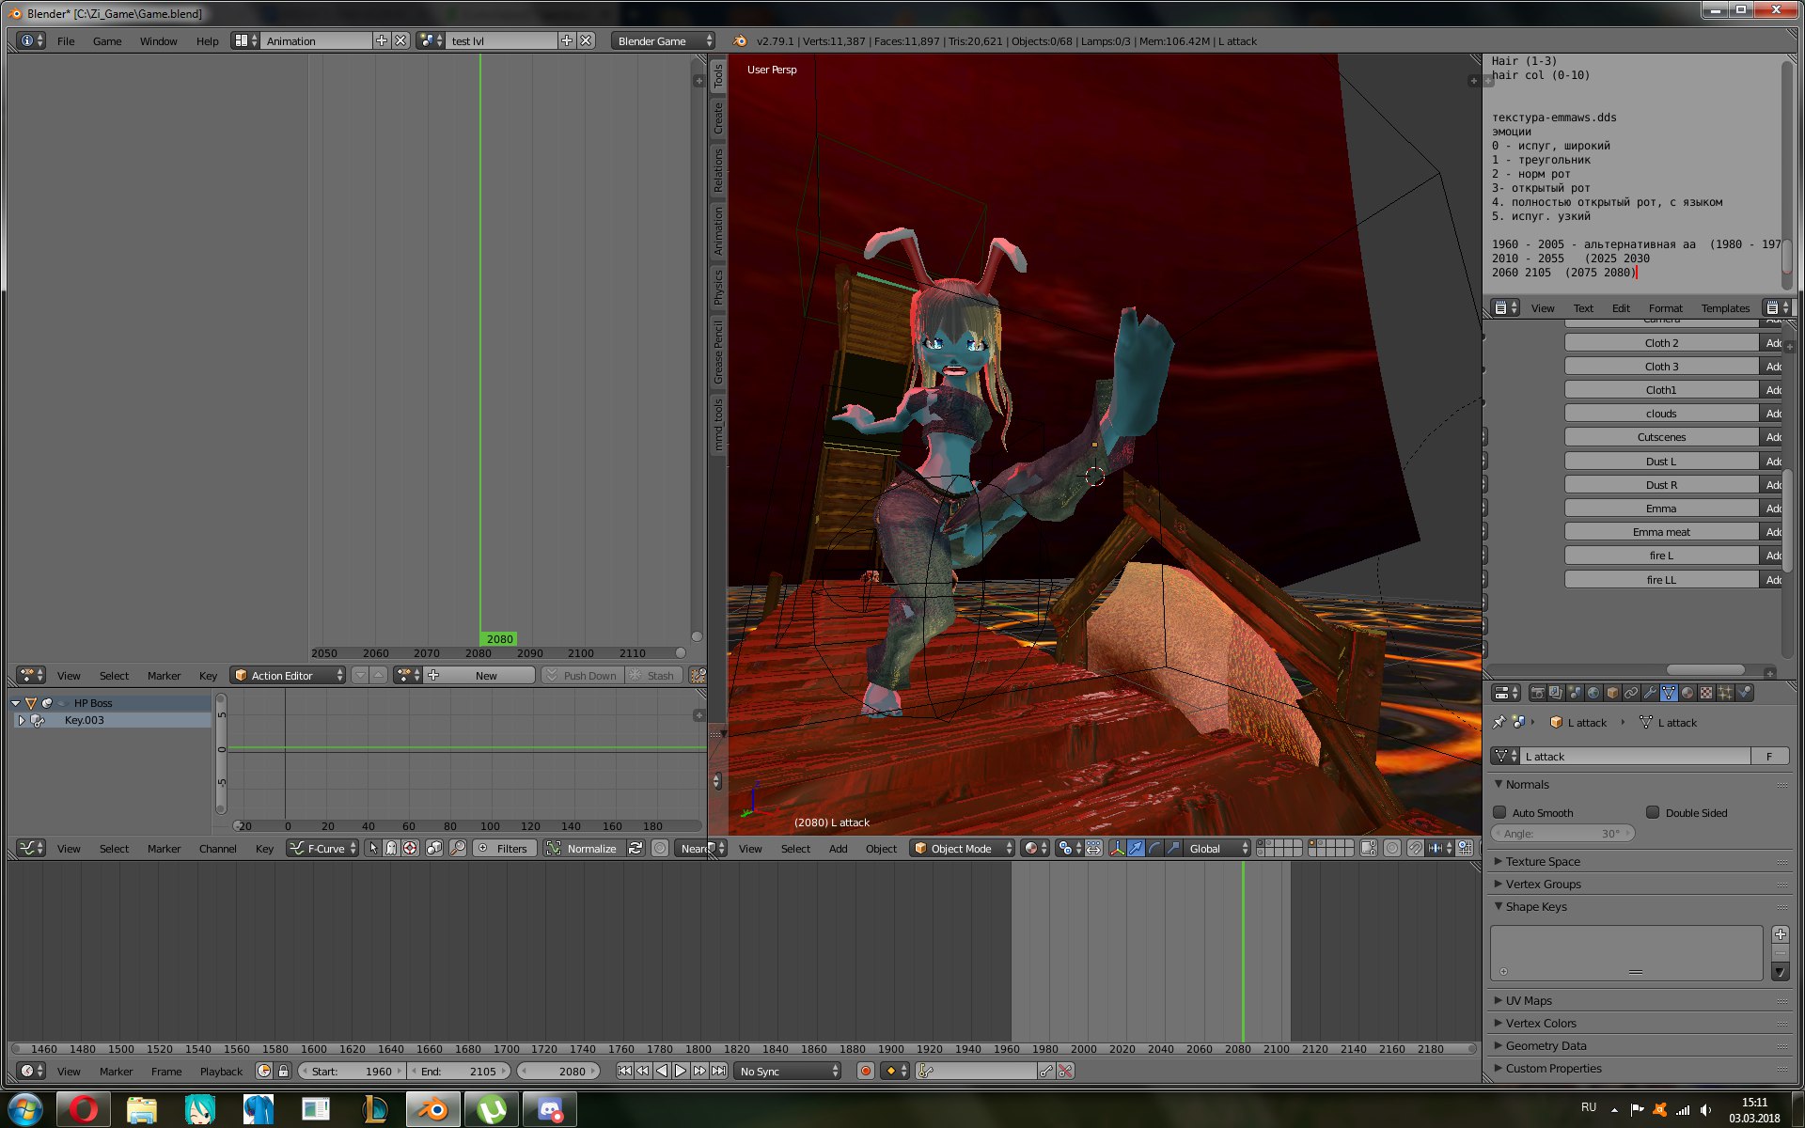Open the Action Editor mode dropdown
Image resolution: width=1805 pixels, height=1128 pixels.
[x=289, y=675]
